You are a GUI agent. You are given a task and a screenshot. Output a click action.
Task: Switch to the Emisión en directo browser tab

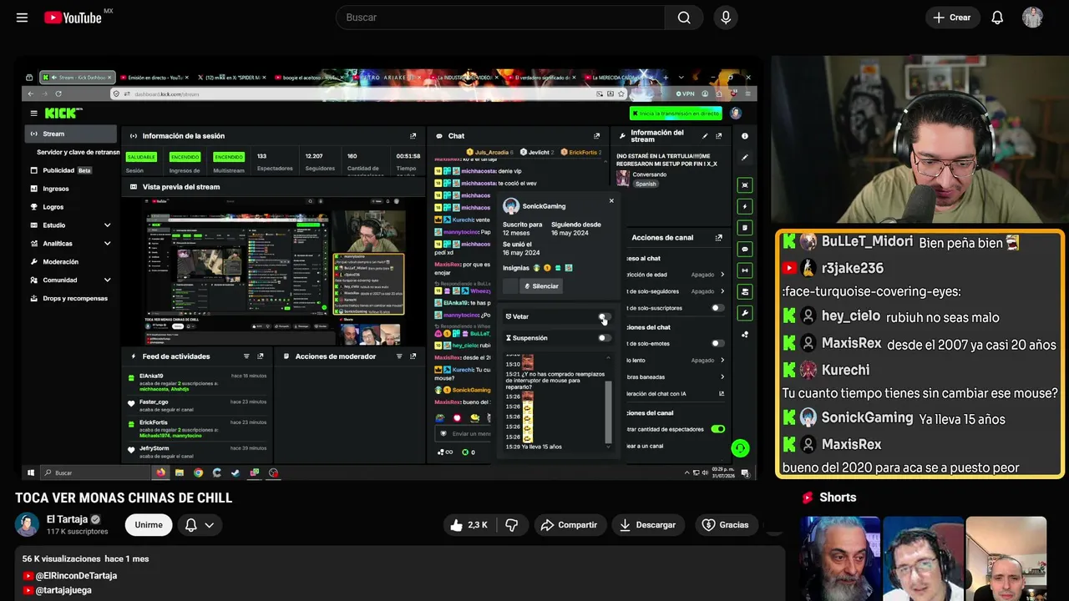tap(153, 78)
